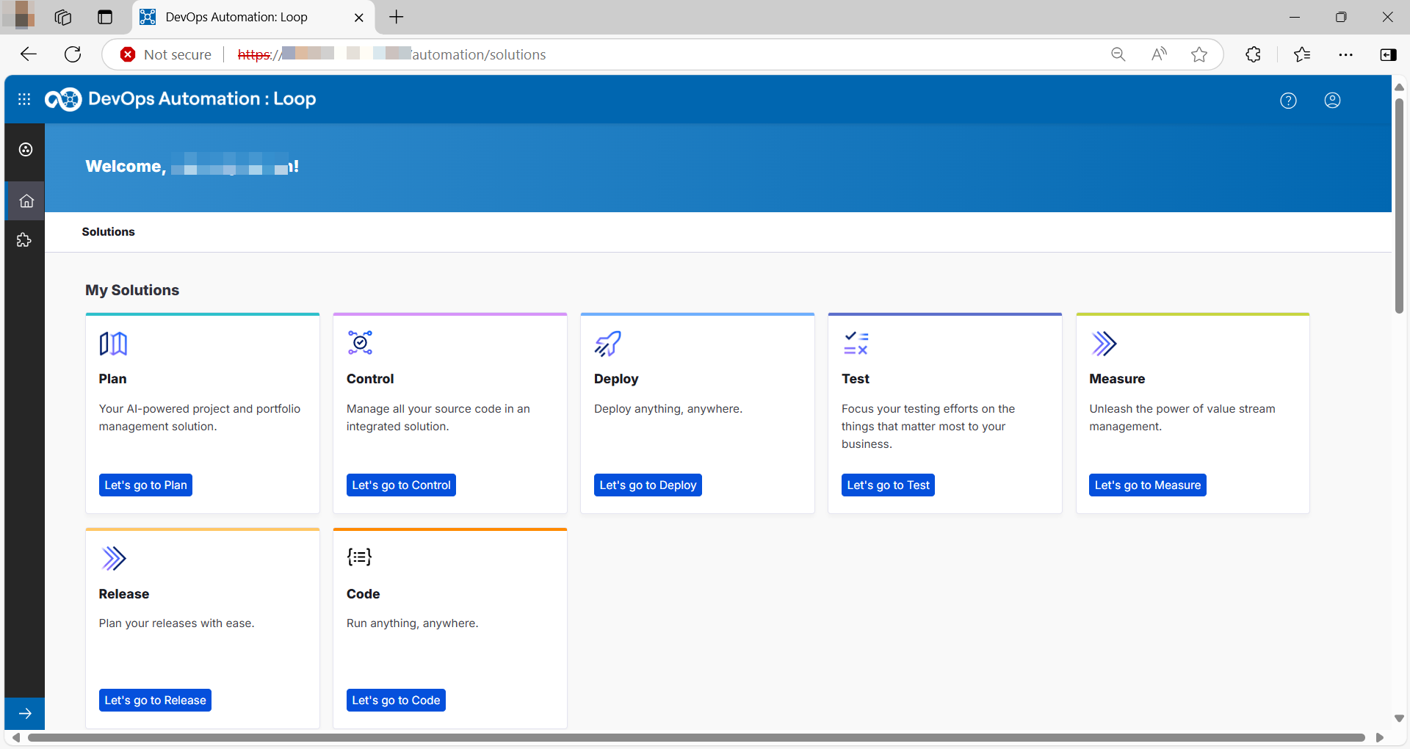The image size is (1410, 749).
Task: Click the Not secure warning icon
Action: [x=129, y=54]
